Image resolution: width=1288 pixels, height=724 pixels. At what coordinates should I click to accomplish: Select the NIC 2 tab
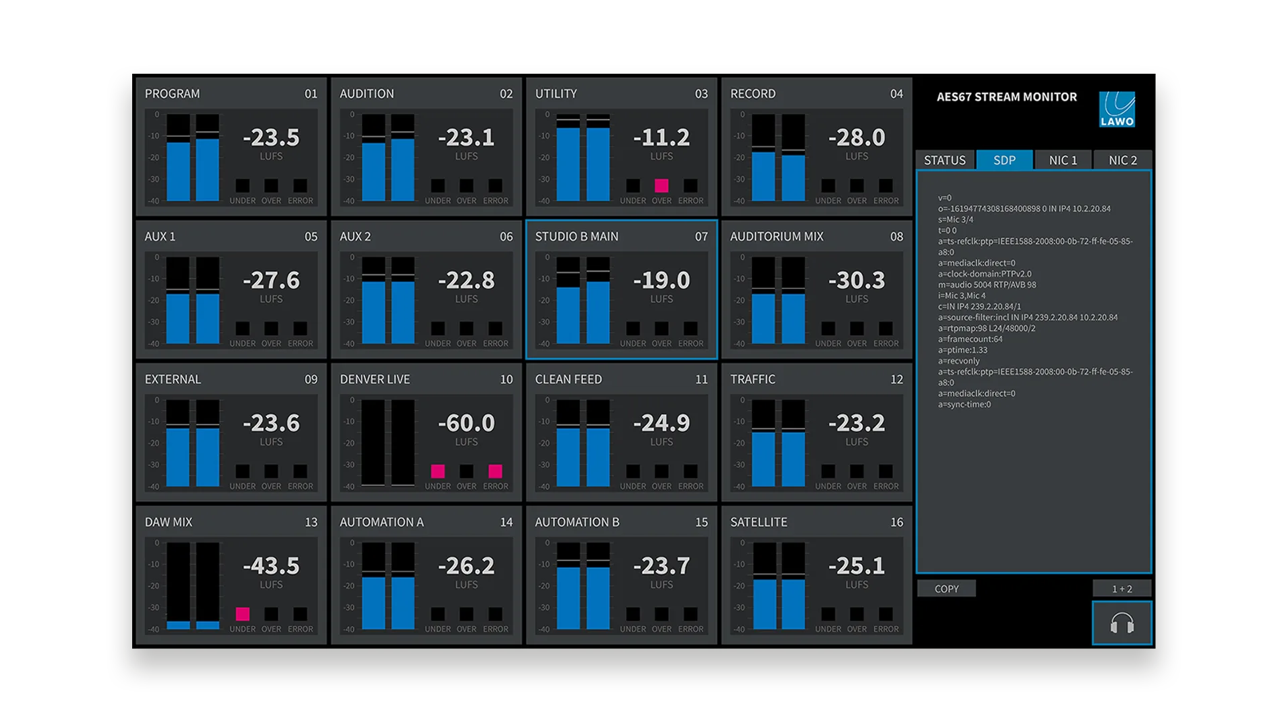(x=1122, y=160)
